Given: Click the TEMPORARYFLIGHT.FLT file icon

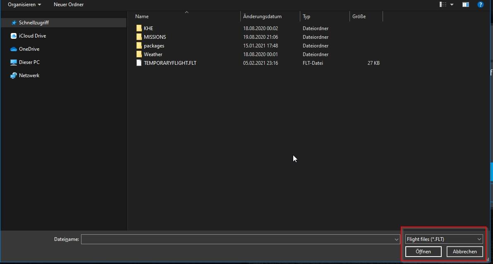Looking at the screenshot, I should 139,63.
